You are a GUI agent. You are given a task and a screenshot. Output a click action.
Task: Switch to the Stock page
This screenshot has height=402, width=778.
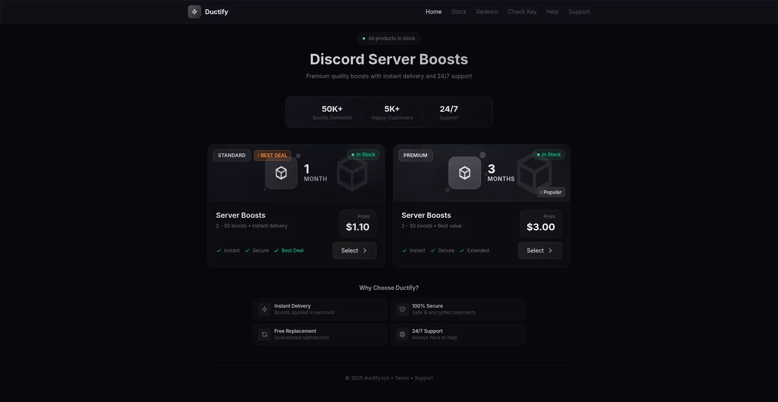point(459,12)
